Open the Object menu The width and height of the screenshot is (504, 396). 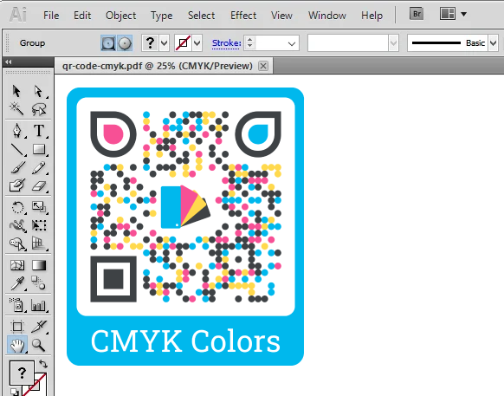121,15
